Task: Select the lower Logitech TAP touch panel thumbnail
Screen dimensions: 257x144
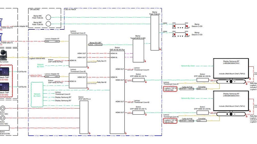Action: (5, 87)
